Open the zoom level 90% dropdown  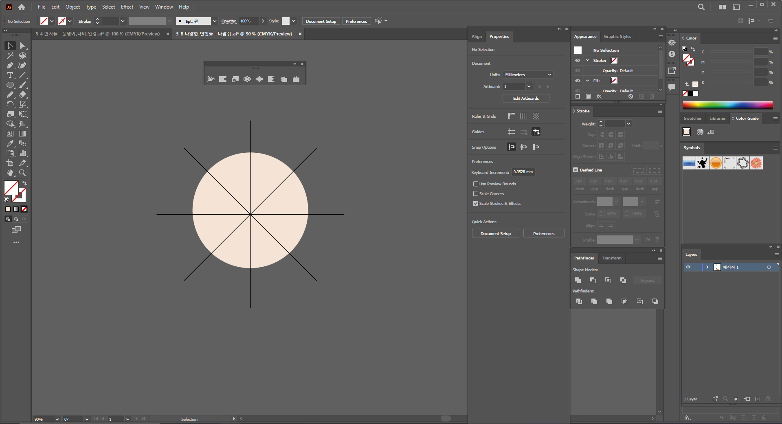57,419
